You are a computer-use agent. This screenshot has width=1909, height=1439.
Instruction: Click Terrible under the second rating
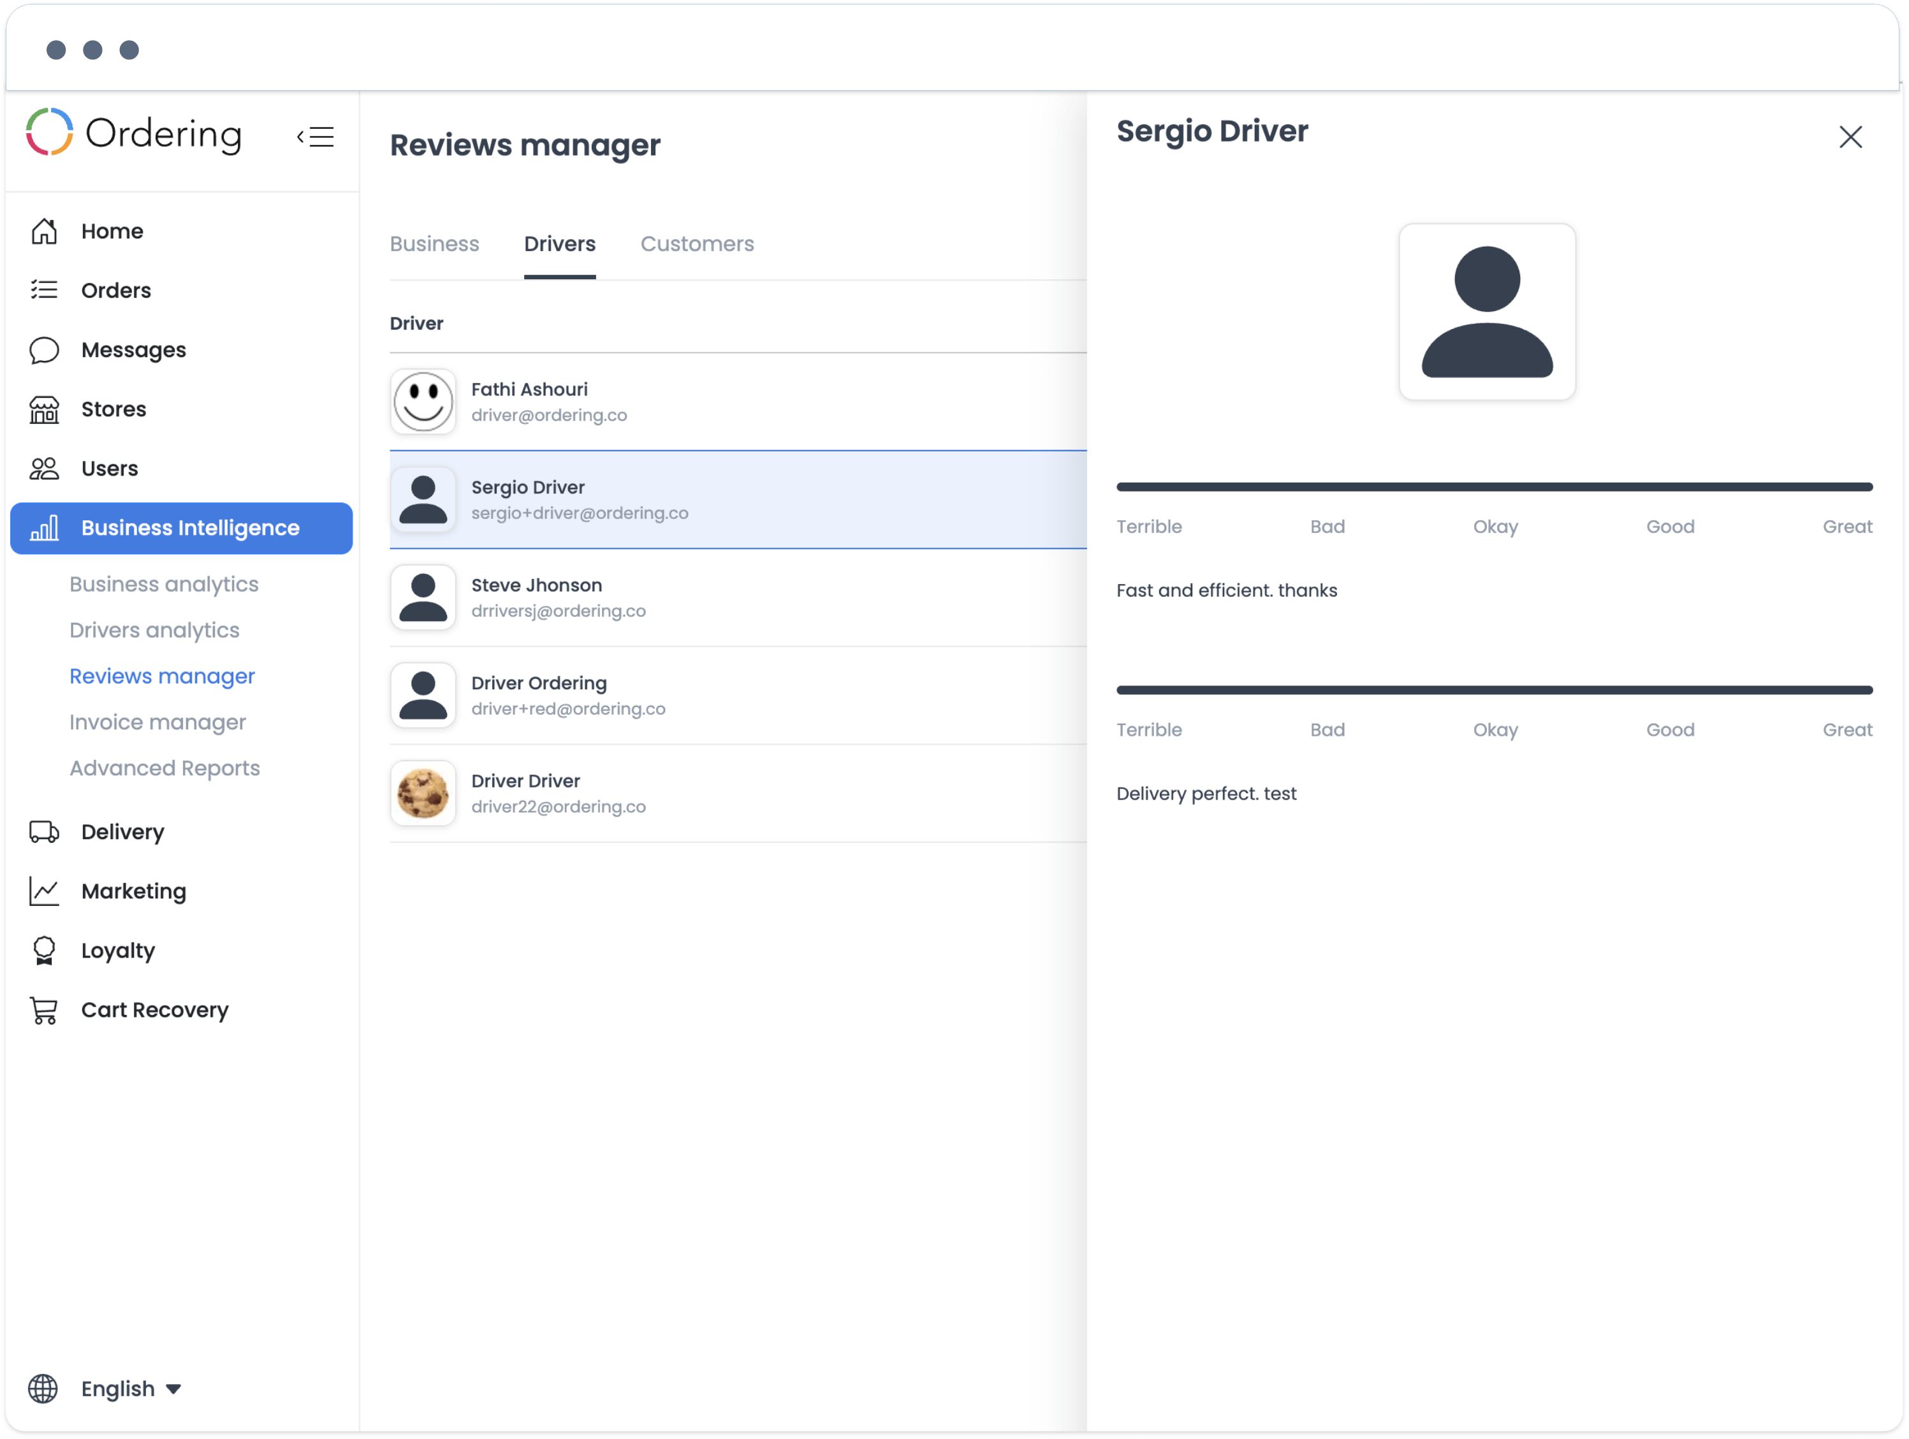point(1149,729)
